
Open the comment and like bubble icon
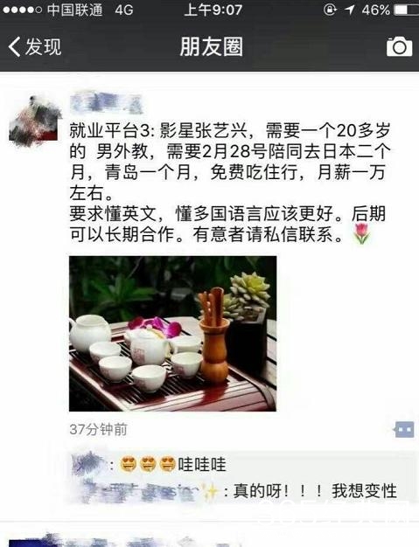pyautogui.click(x=404, y=429)
